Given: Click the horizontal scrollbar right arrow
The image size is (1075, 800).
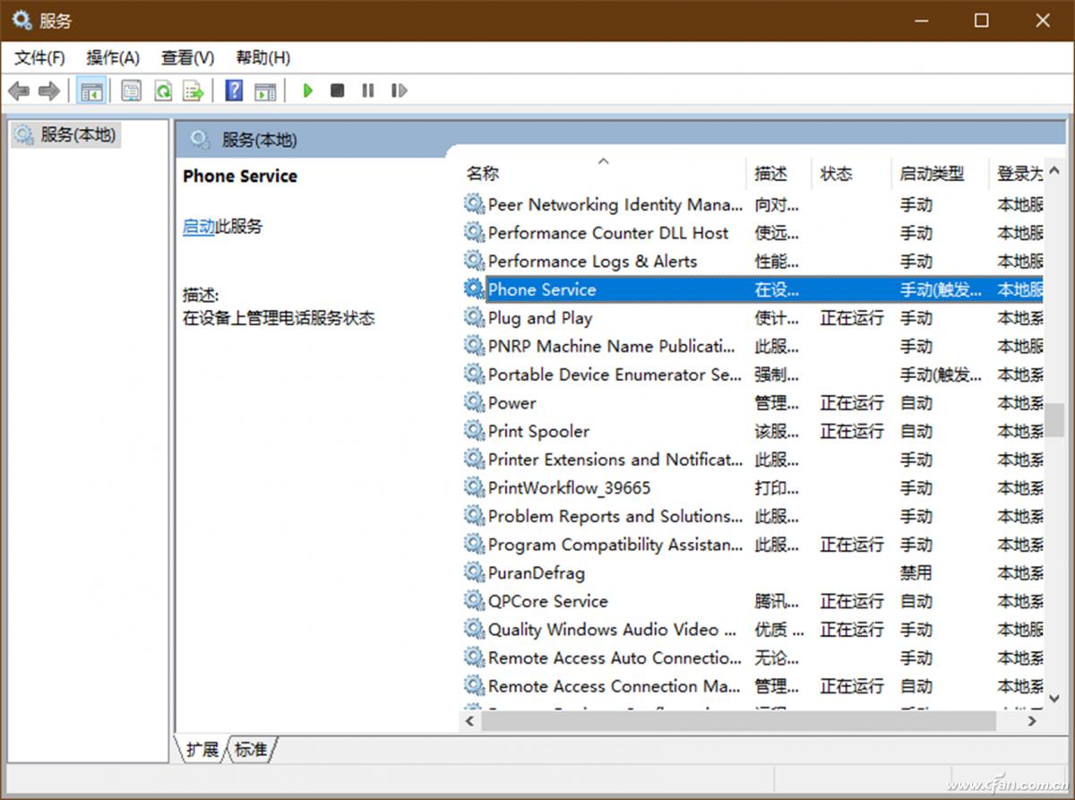Looking at the screenshot, I should 1033,719.
